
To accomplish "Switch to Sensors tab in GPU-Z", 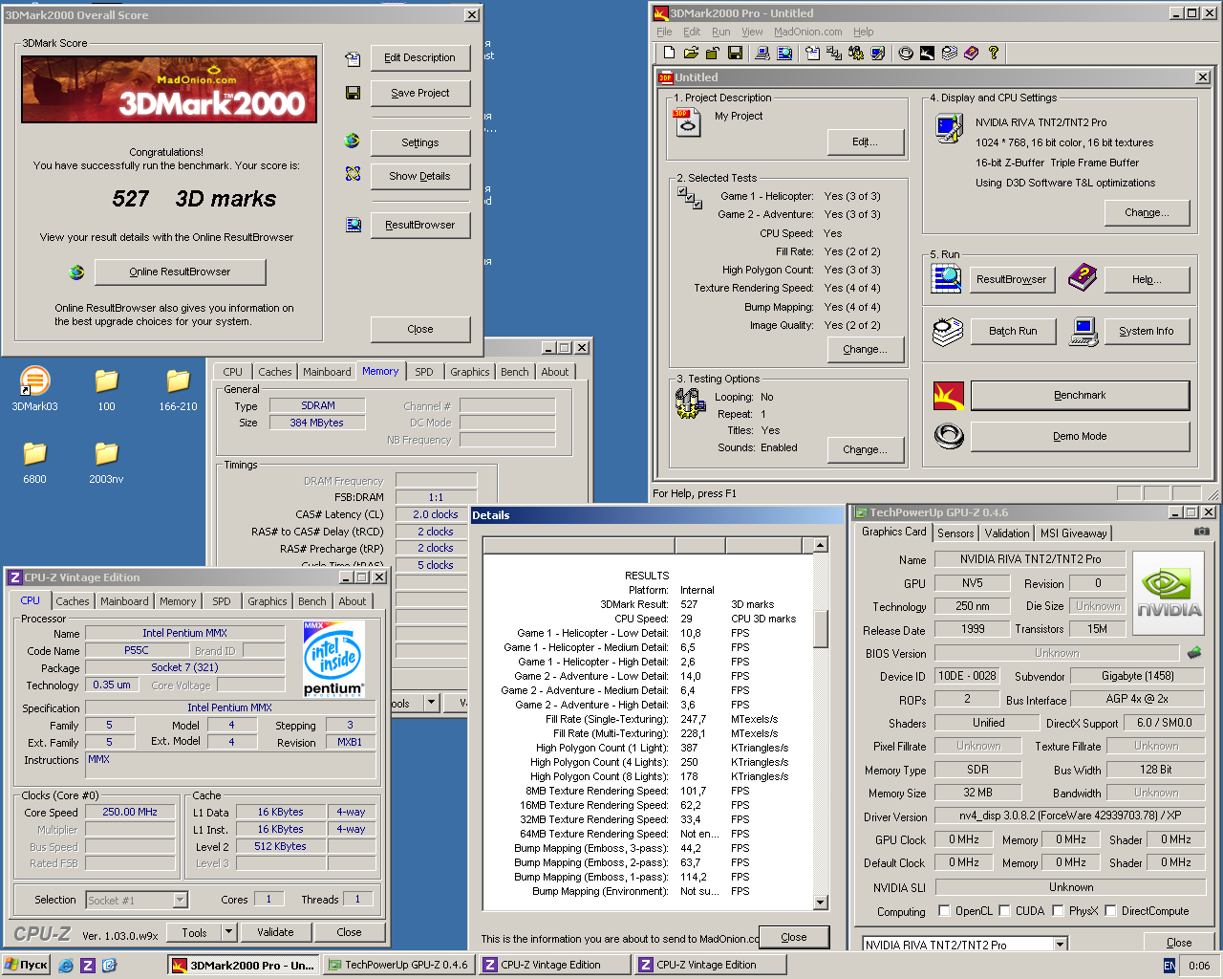I will pos(955,533).
